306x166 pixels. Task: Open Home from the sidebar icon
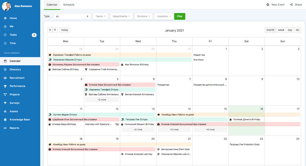click(5, 18)
